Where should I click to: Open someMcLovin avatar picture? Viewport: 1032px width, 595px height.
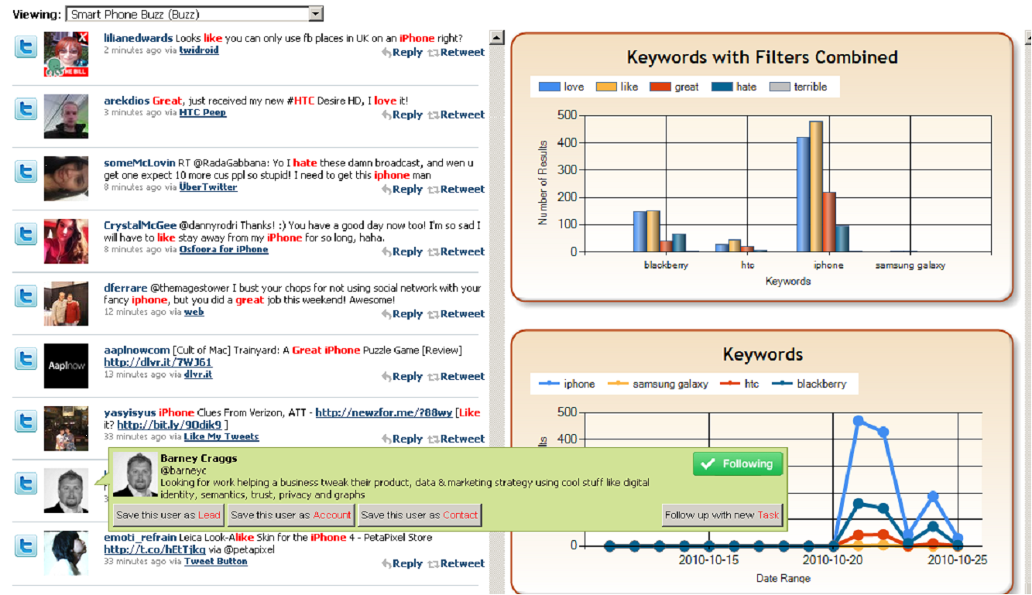coord(66,179)
